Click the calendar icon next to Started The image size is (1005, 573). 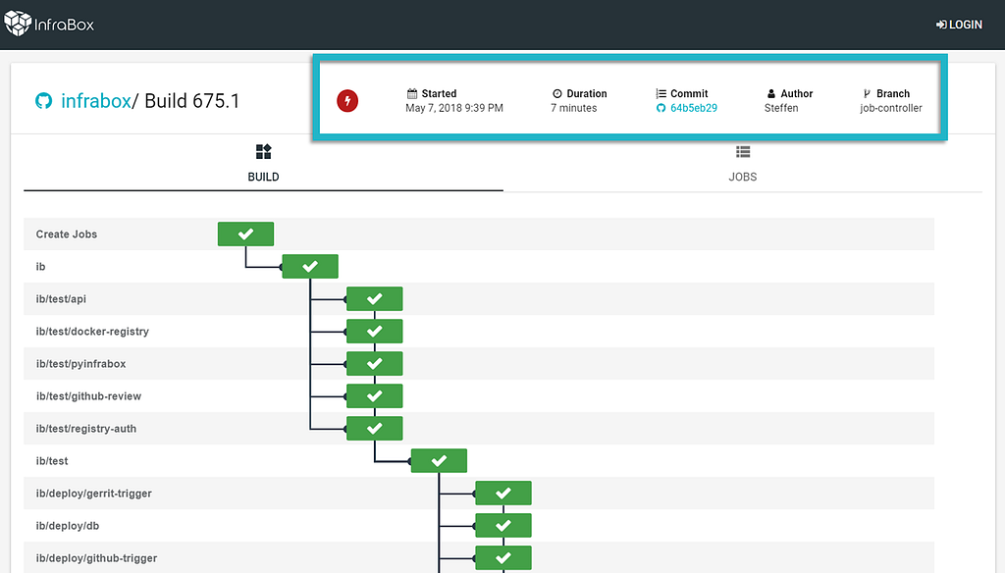coord(412,93)
